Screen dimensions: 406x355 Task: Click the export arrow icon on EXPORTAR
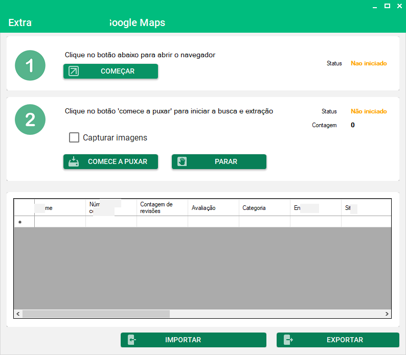[288, 340]
